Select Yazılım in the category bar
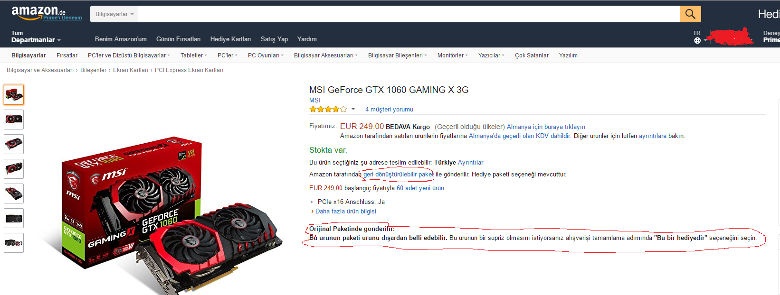 (x=568, y=55)
